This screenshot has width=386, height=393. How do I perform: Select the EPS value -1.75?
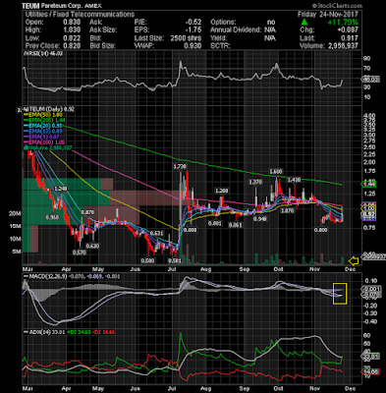click(193, 29)
